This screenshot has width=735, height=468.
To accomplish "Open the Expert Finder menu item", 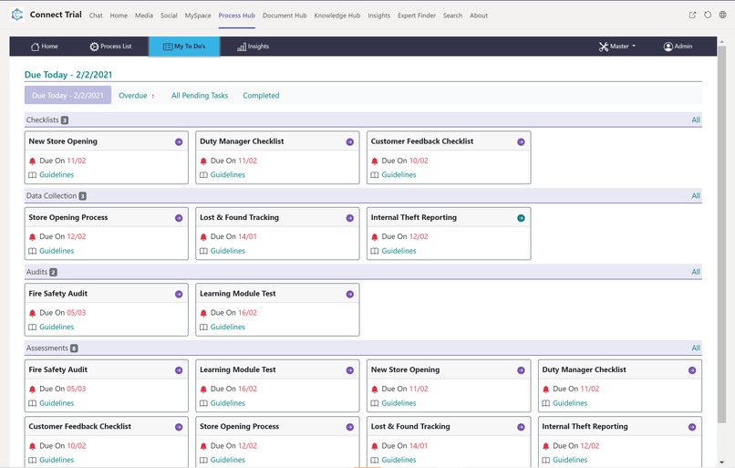I will (417, 16).
